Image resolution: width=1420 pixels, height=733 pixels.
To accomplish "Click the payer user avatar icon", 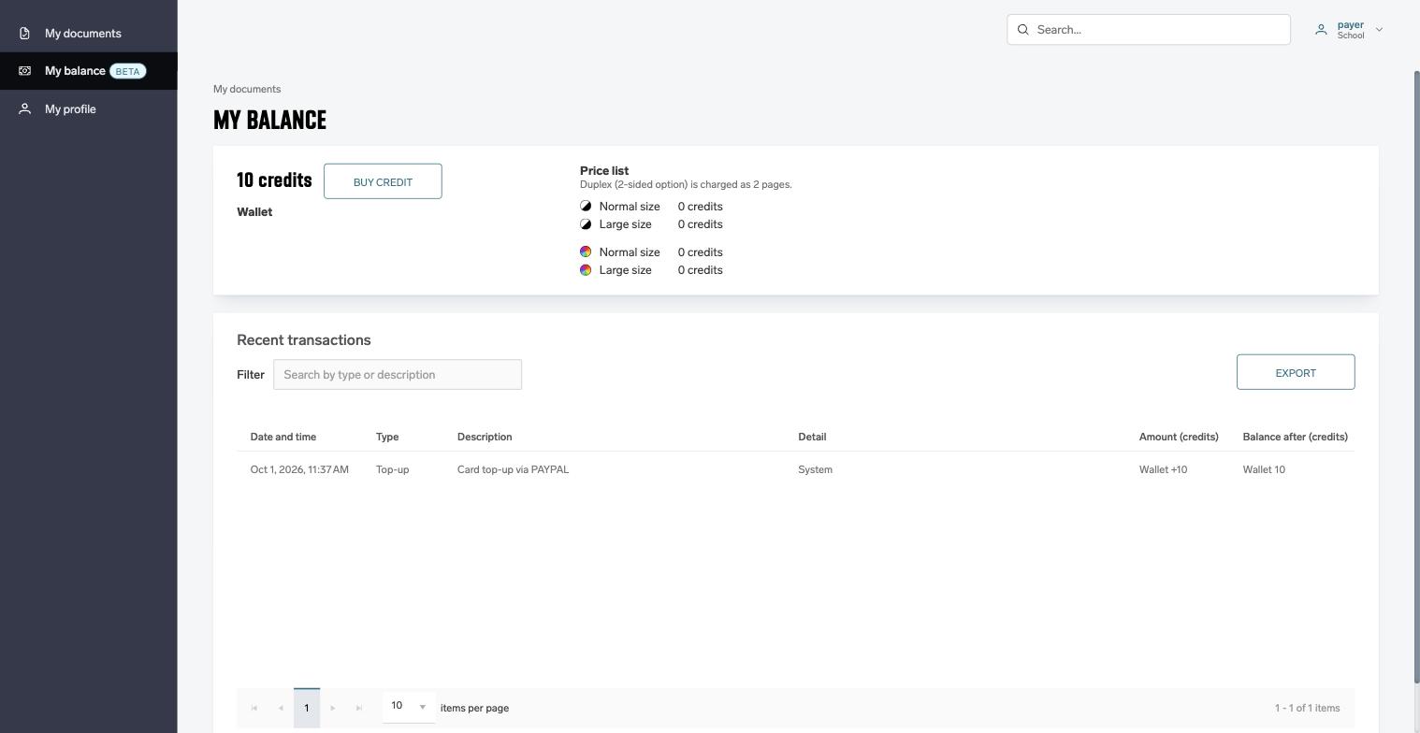I will click(1321, 30).
